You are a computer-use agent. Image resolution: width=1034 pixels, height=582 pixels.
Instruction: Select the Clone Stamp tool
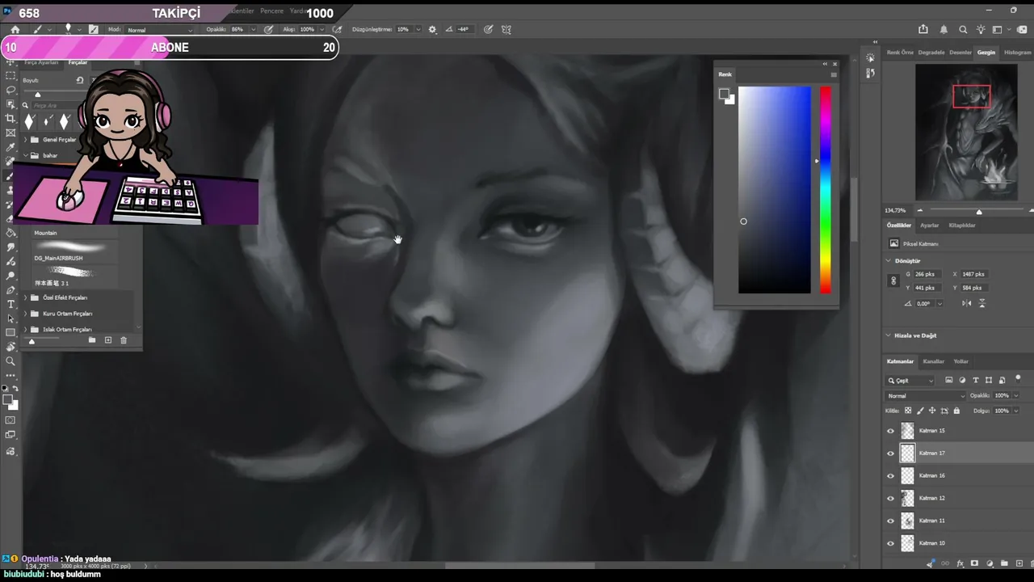(x=11, y=190)
